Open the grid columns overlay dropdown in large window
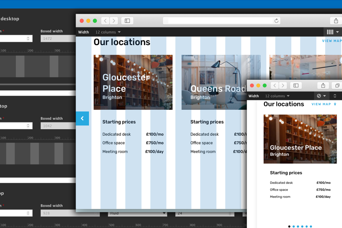 click(x=332, y=32)
